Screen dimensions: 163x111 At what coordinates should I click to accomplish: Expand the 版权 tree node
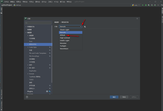pos(28,65)
